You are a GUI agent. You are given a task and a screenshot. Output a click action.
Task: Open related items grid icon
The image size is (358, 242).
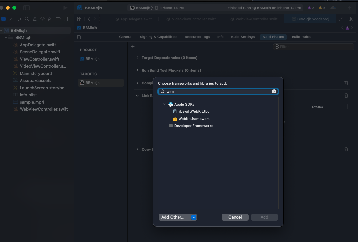(79, 19)
